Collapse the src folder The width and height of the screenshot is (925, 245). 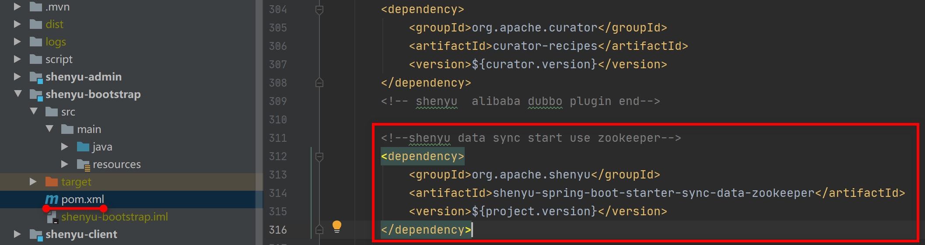click(x=34, y=112)
